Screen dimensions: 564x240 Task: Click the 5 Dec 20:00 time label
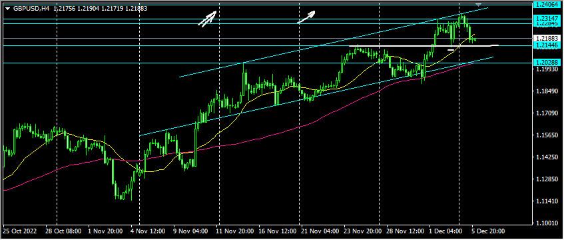coord(487,231)
